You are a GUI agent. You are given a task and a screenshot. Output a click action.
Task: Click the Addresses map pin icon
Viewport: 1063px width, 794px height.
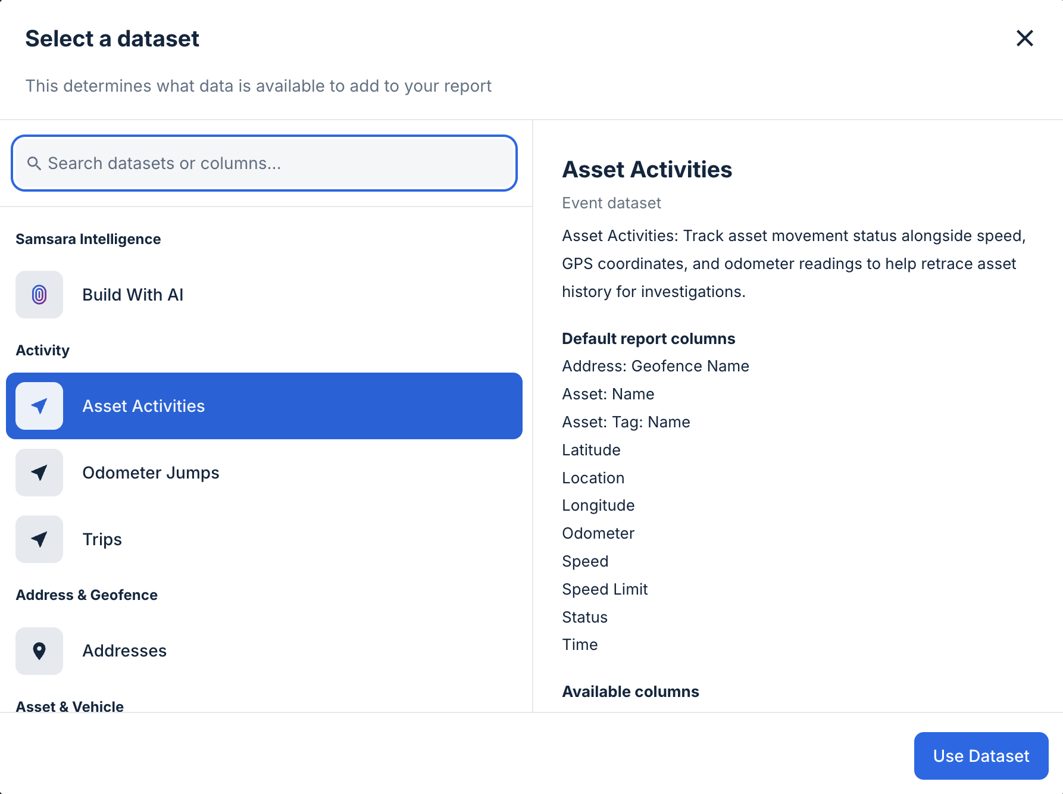coord(39,651)
